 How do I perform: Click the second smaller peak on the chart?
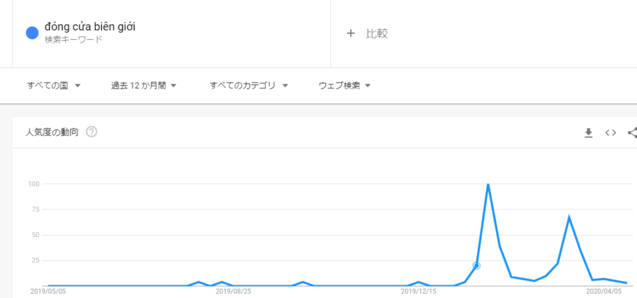coord(569,217)
